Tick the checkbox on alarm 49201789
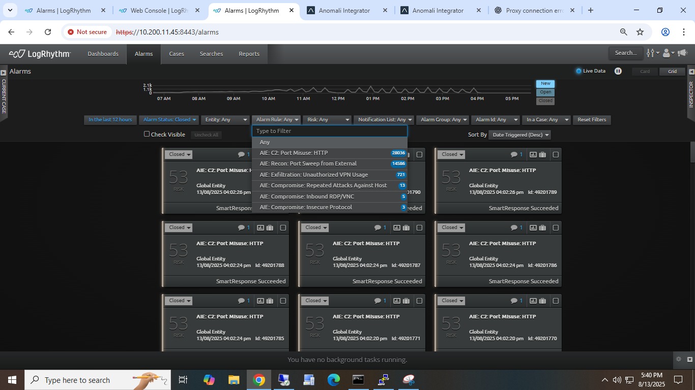The width and height of the screenshot is (695, 390). click(x=556, y=154)
